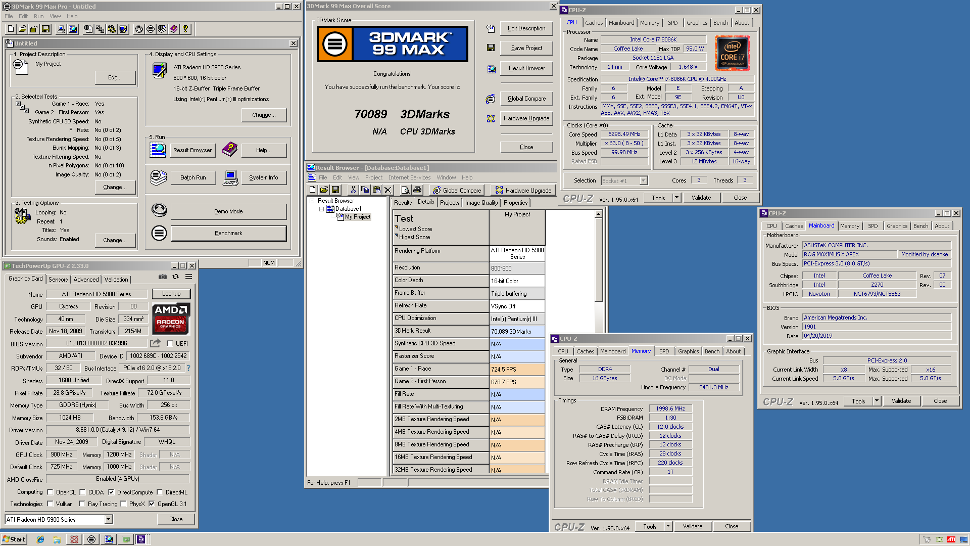The width and height of the screenshot is (970, 546).
Task: Click Lookup button in GPU-Z
Action: [x=171, y=294]
